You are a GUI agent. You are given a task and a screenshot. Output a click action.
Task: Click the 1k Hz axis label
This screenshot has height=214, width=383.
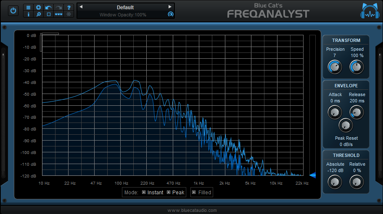click(x=198, y=183)
